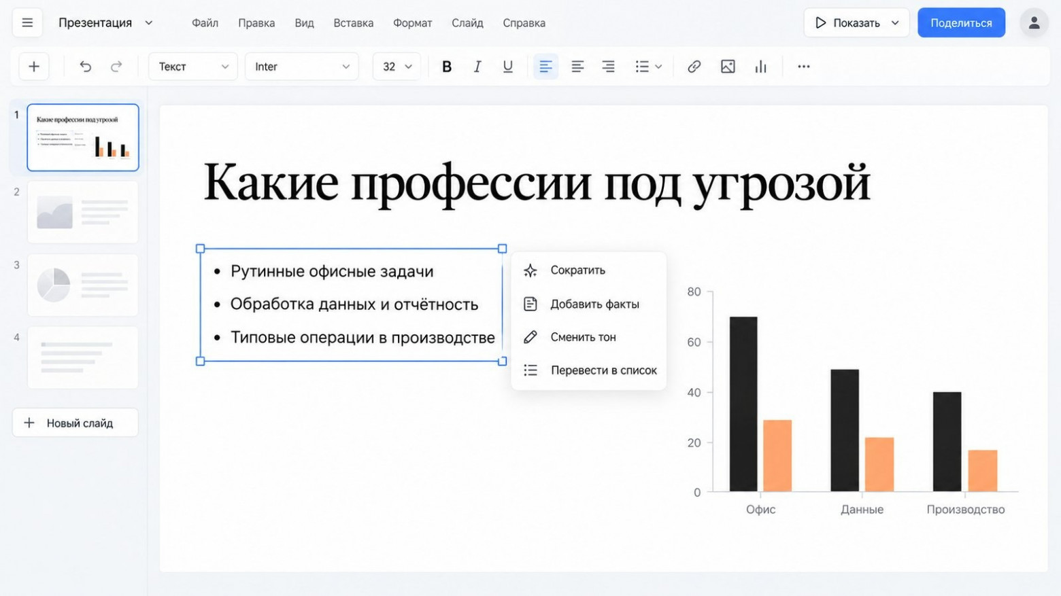Click the list icon beside Перевести в список

coord(530,370)
